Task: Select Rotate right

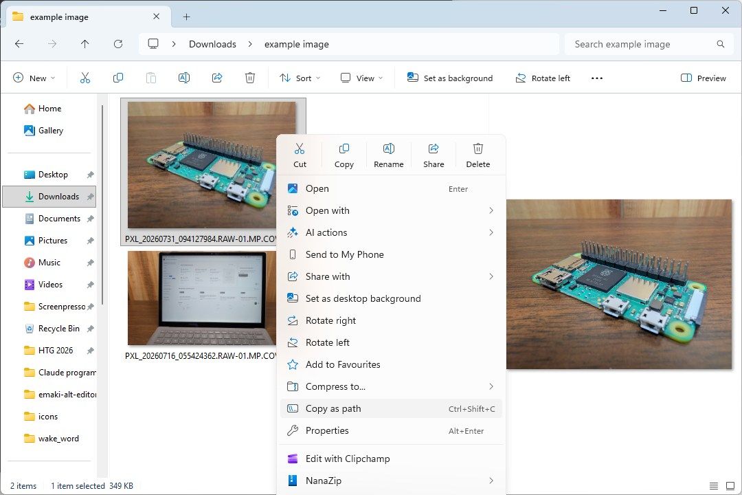Action: (391, 320)
